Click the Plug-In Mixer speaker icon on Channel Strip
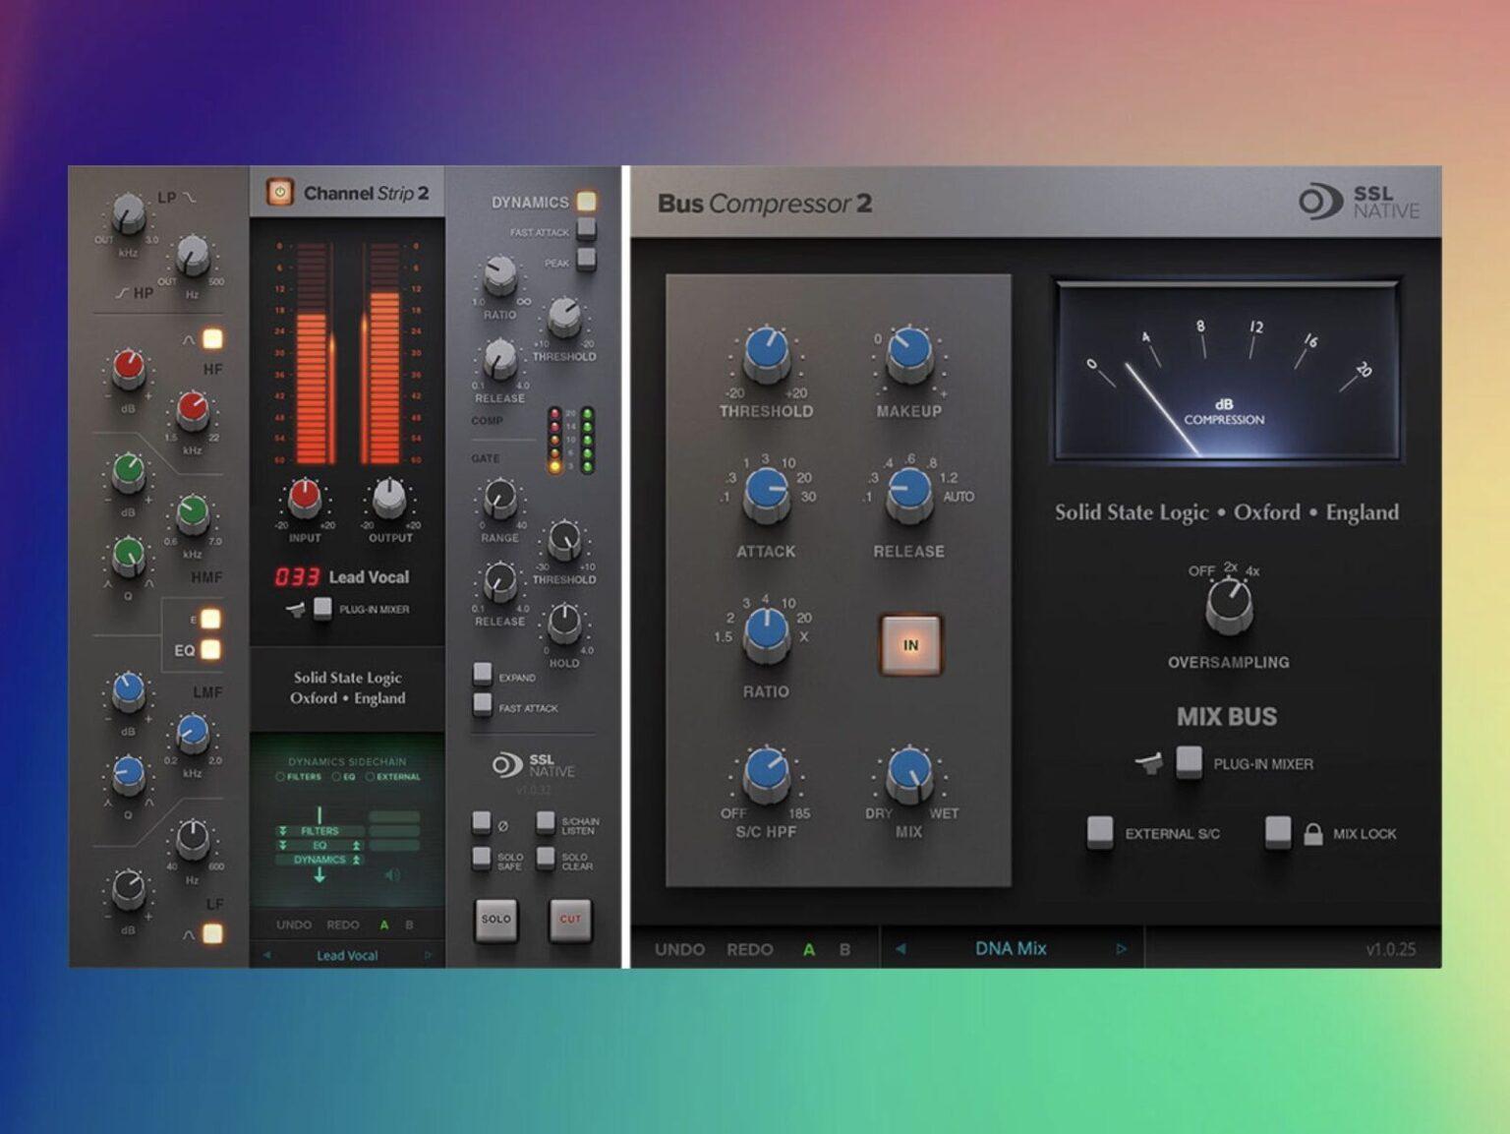 [295, 610]
